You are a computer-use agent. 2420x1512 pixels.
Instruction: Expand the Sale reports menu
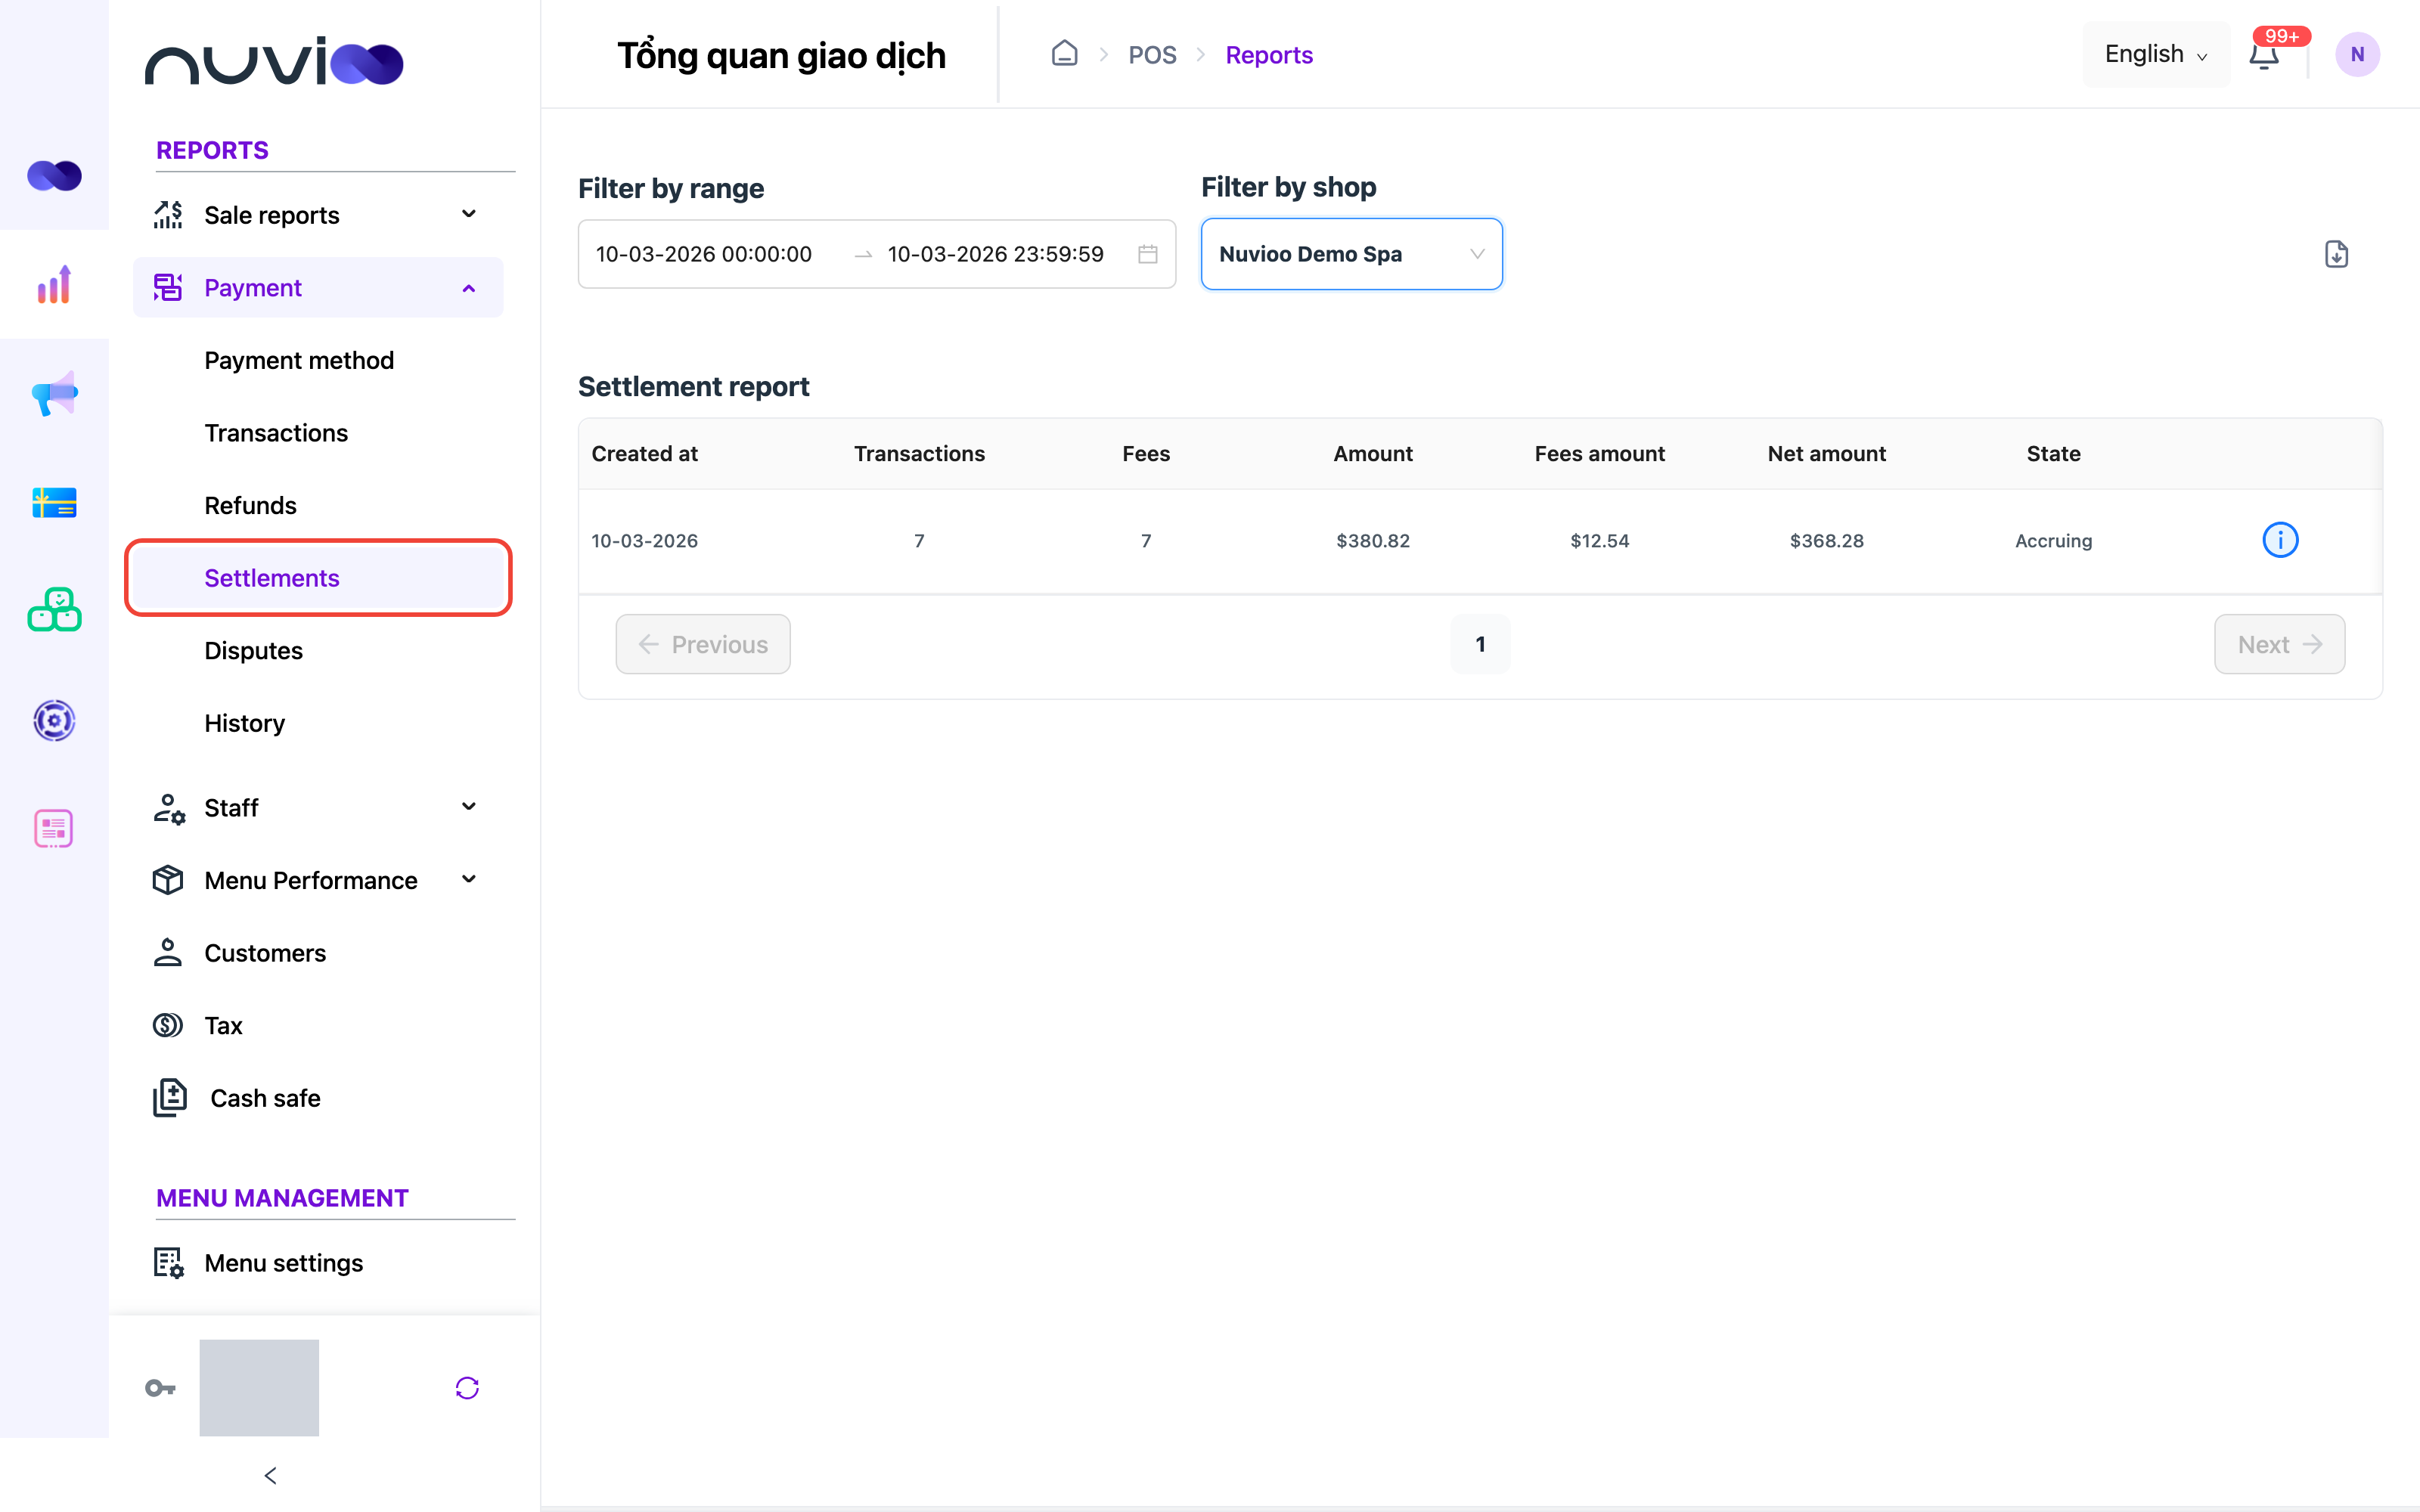tap(318, 215)
